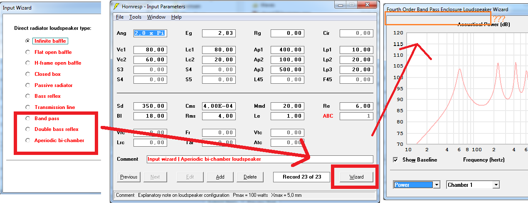The image size is (528, 203).
Task: Click the Frequency (hertz) axis label
Action: tap(484, 159)
